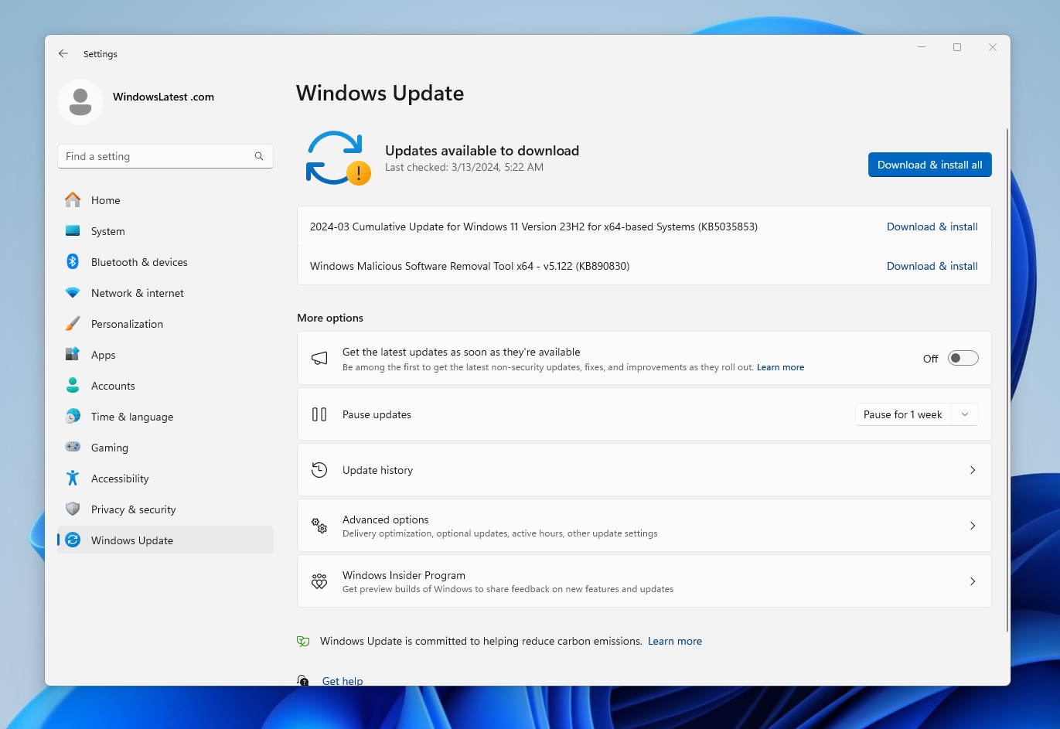Click the vertical scrollbar on the right
Image resolution: width=1060 pixels, height=729 pixels.
(x=1007, y=379)
